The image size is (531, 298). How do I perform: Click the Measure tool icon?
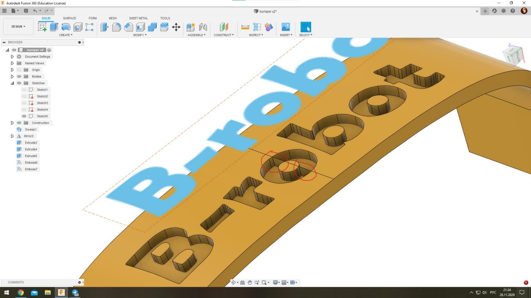click(245, 27)
